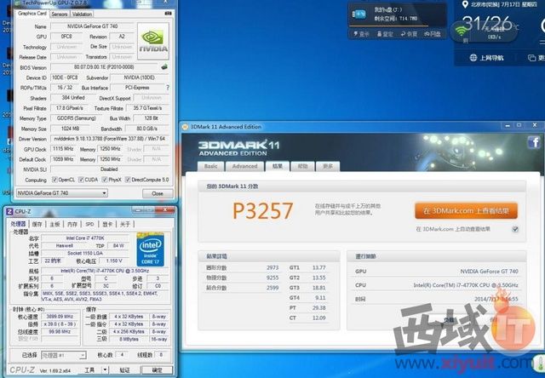Image resolution: width=545 pixels, height=378 pixels.
Task: Click the GT1 result 13.77 in 3DMark
Action: [x=319, y=267]
